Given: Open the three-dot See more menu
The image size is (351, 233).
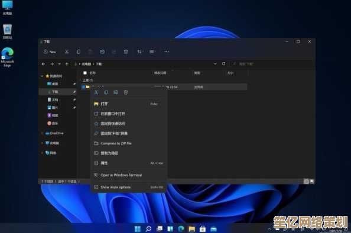Looking at the screenshot, I should click(x=167, y=52).
